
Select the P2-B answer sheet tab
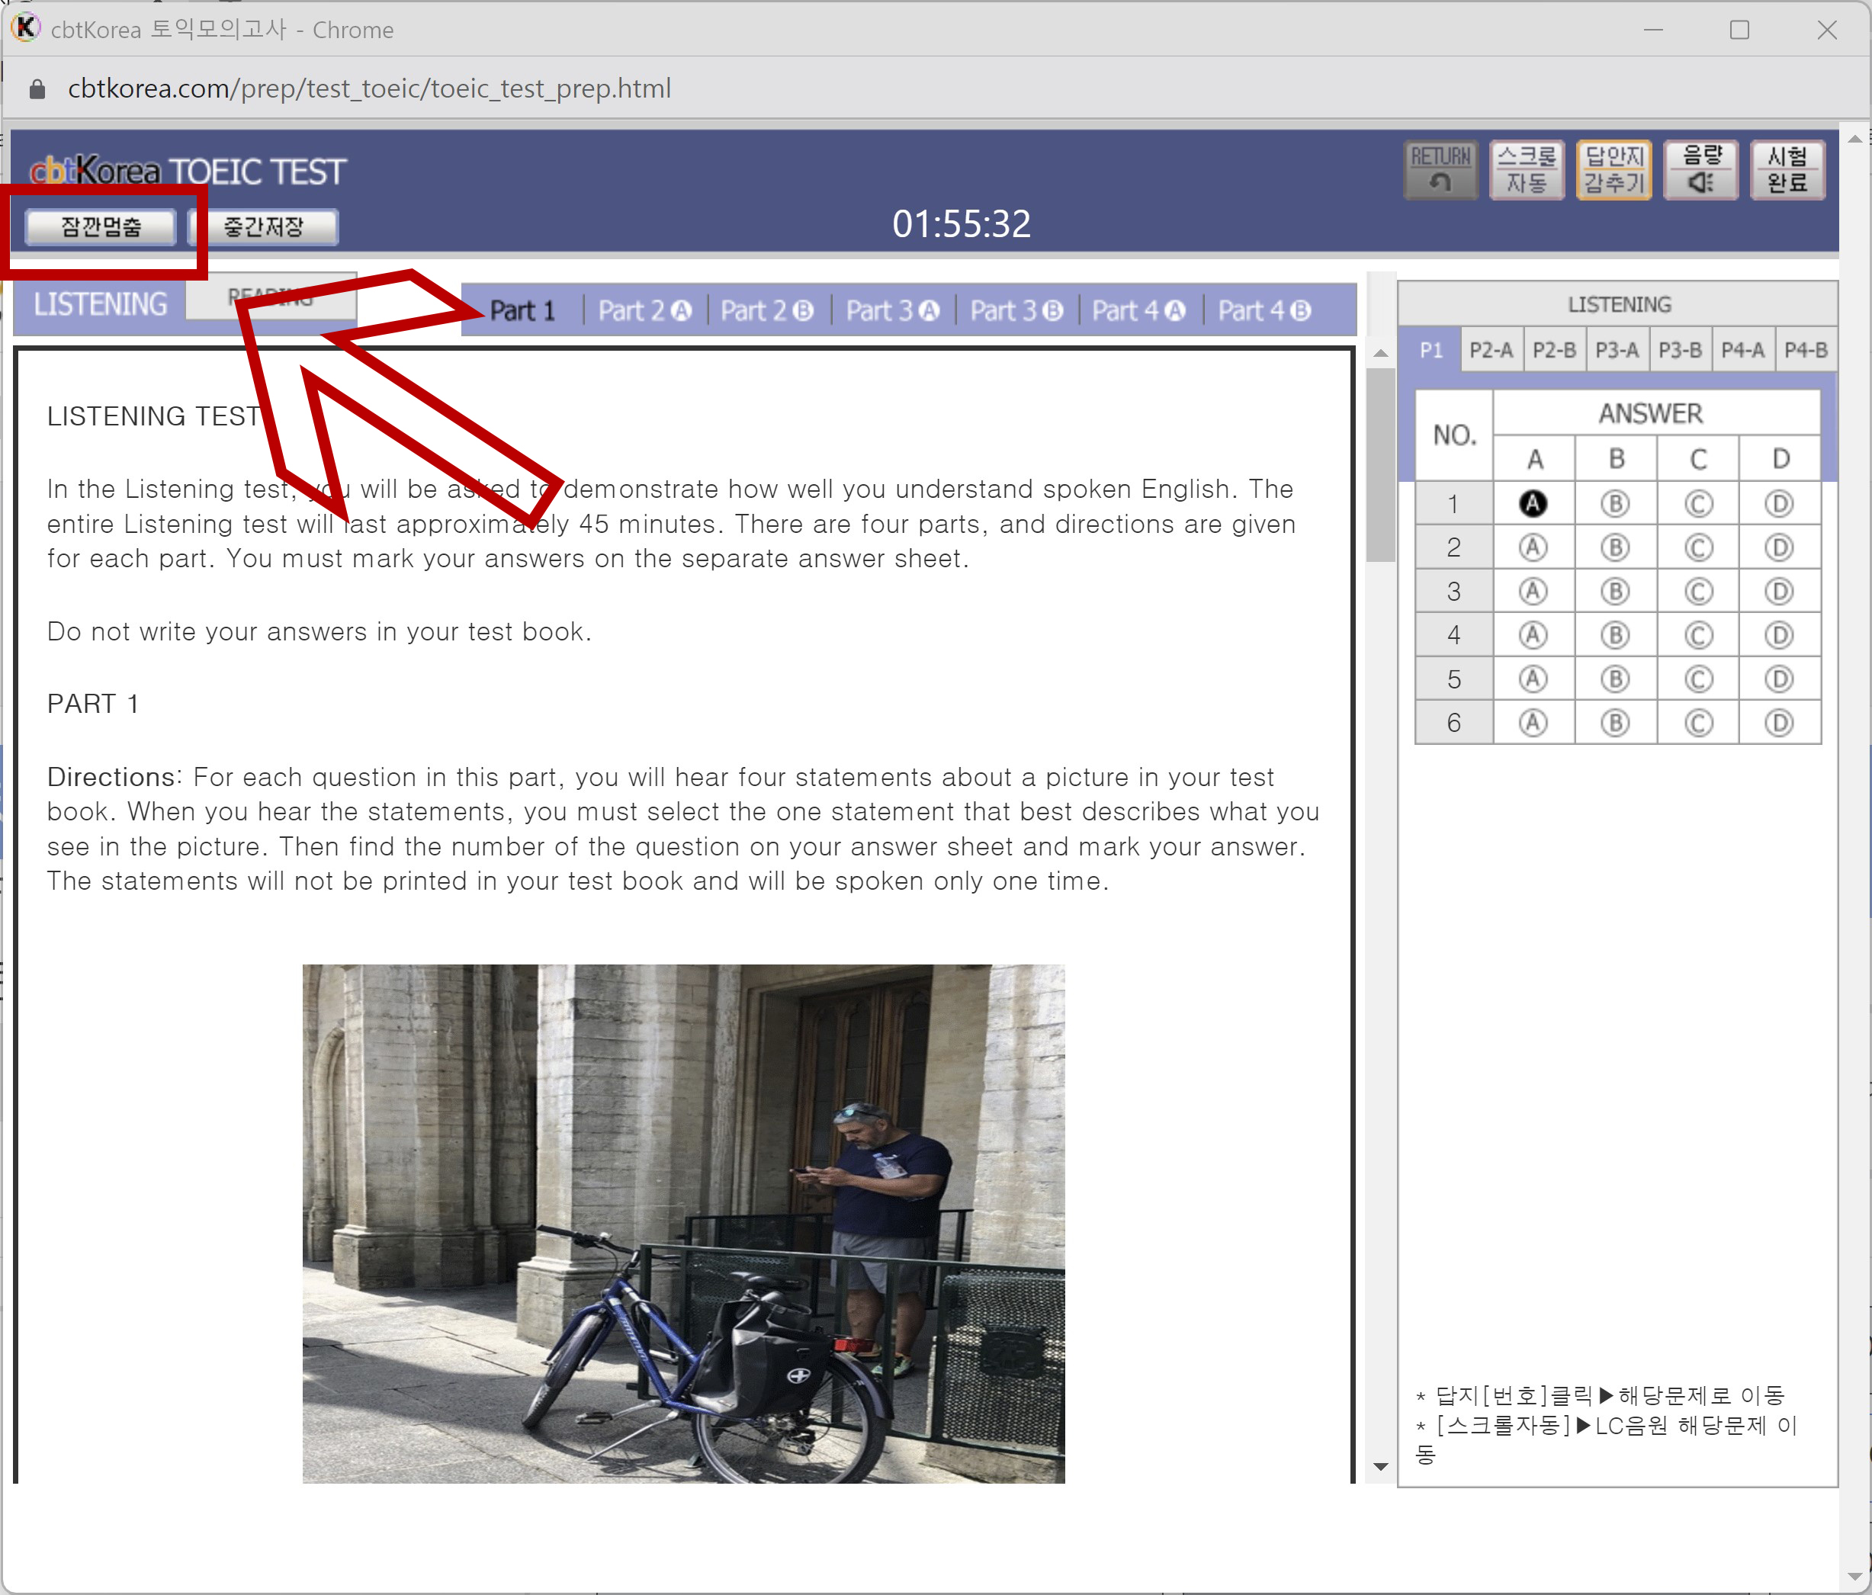point(1555,351)
